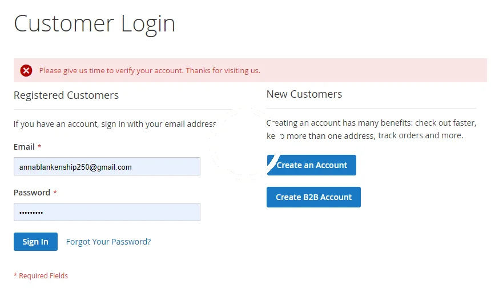Click the 'If you have an account' text
The width and height of the screenshot is (491, 288).
coord(114,123)
